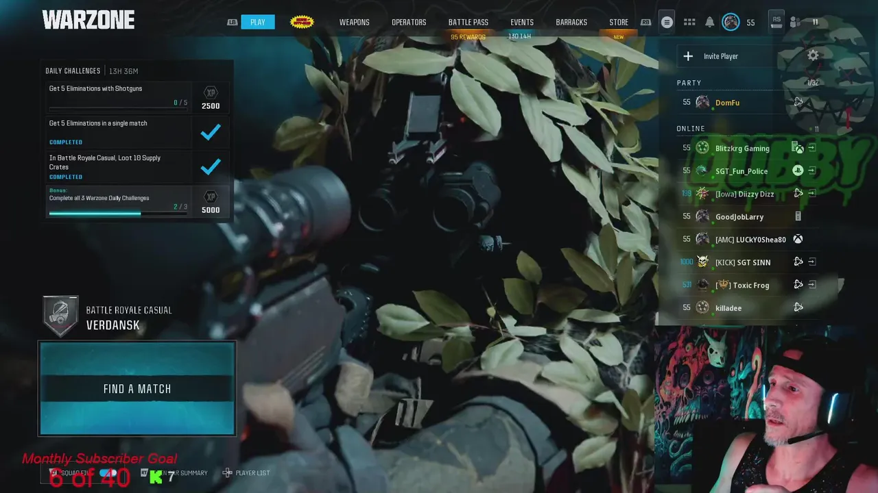Click the Battle.net icon for killadee

click(x=798, y=307)
